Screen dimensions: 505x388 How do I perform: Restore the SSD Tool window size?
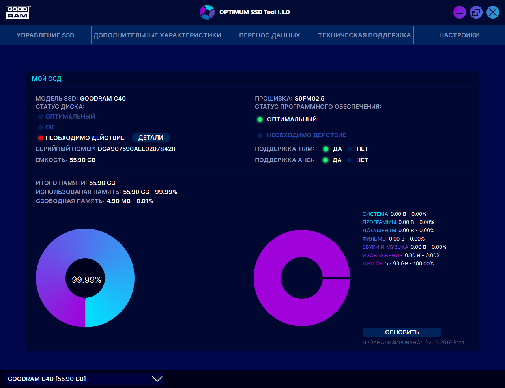[x=476, y=12]
